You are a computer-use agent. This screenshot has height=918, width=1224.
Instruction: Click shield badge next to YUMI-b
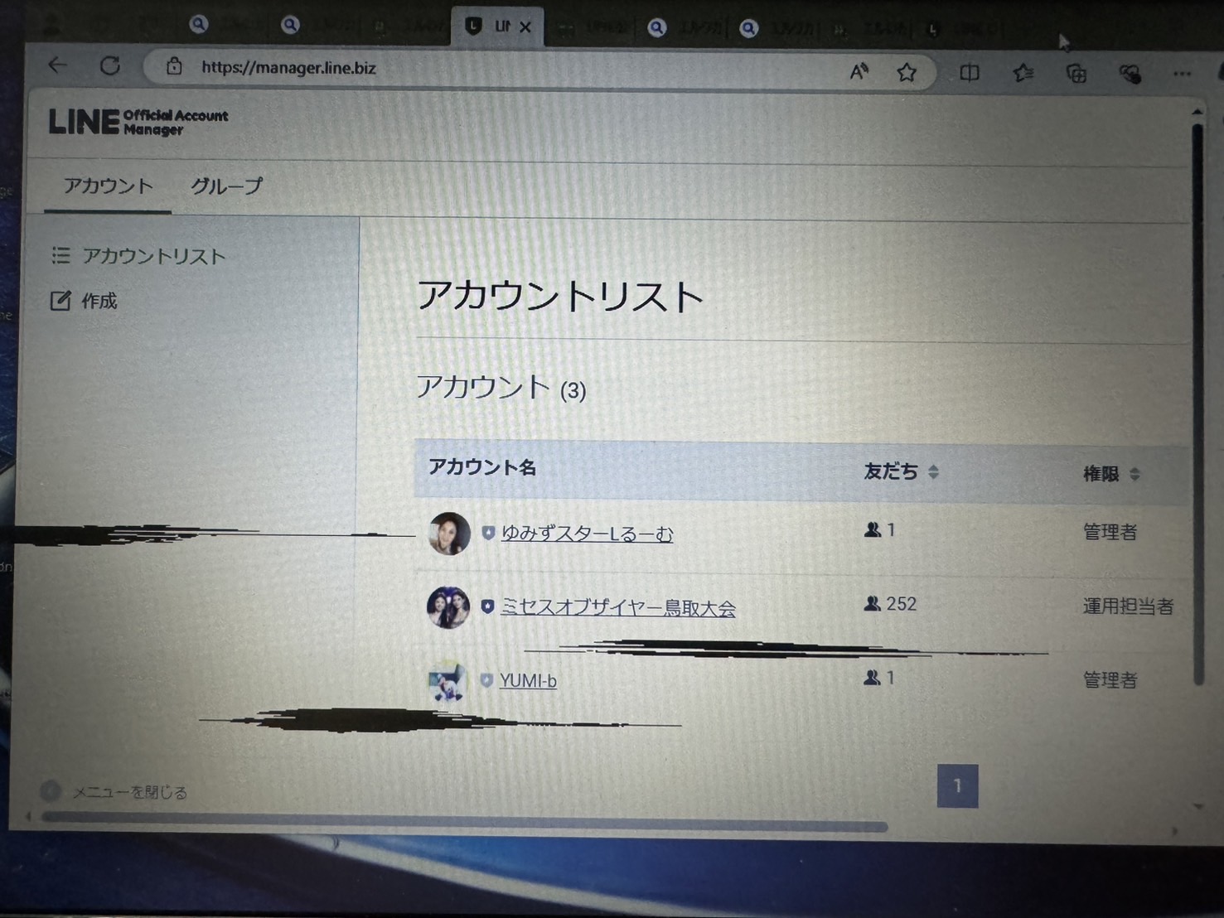486,680
